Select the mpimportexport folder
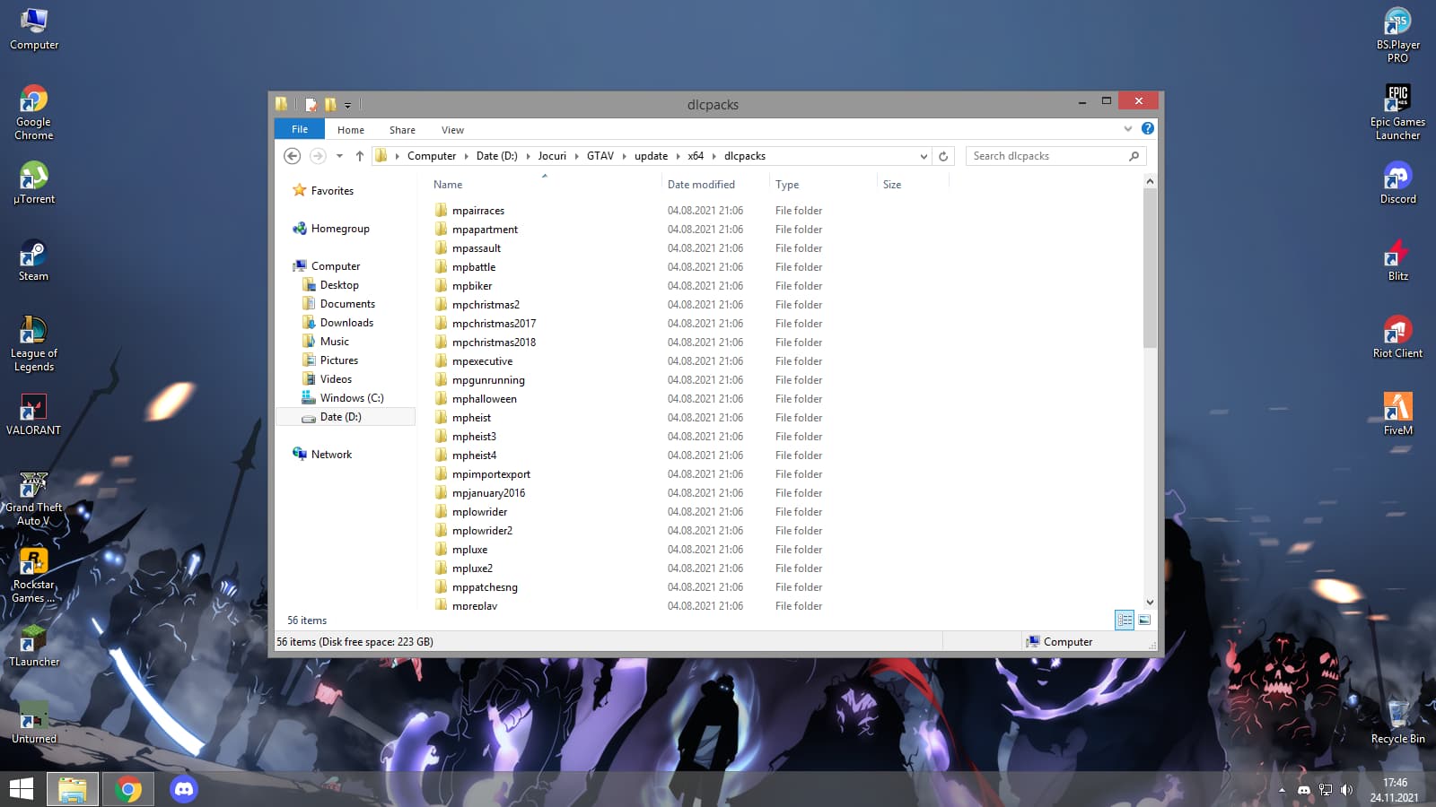This screenshot has height=807, width=1436. click(x=491, y=474)
